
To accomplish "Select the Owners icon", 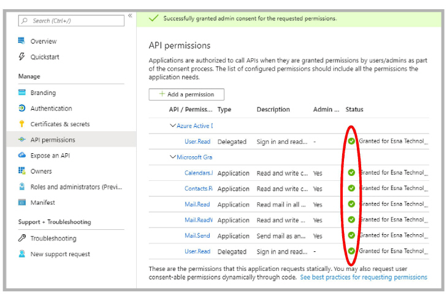I will (x=22, y=171).
